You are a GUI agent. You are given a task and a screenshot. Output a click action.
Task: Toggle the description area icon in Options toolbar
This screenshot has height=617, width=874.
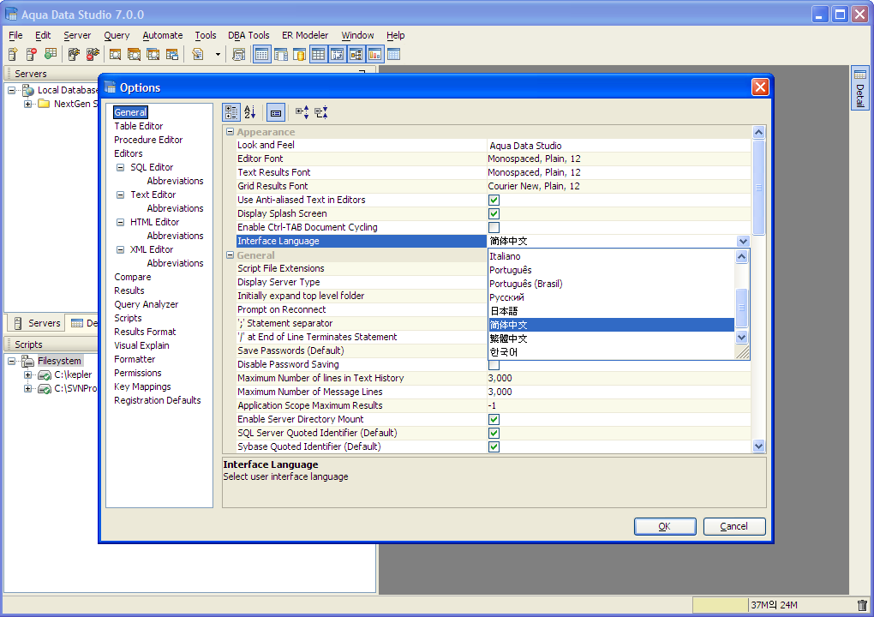click(275, 112)
